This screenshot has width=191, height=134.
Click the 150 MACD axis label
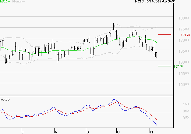(186, 104)
